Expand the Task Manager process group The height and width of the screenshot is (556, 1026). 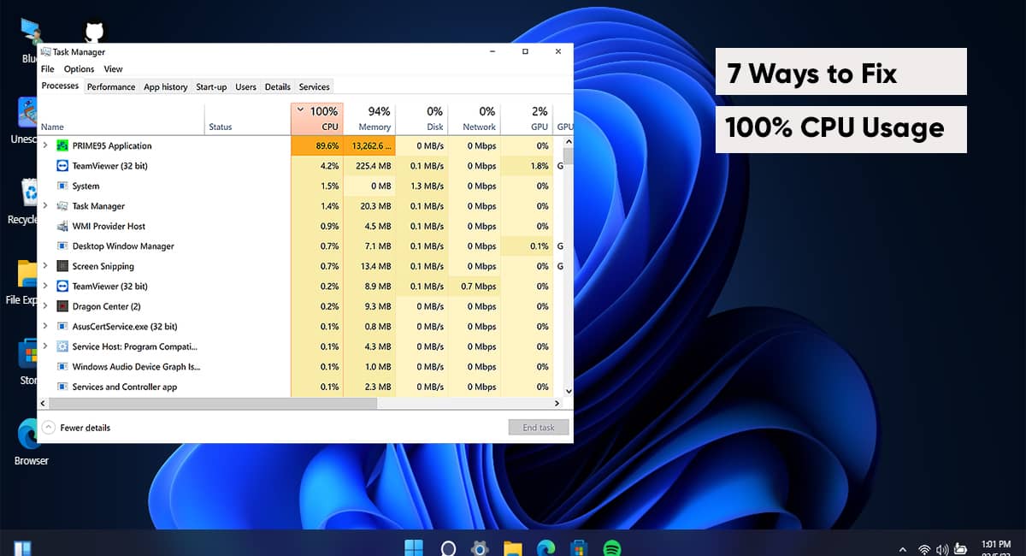(x=45, y=206)
